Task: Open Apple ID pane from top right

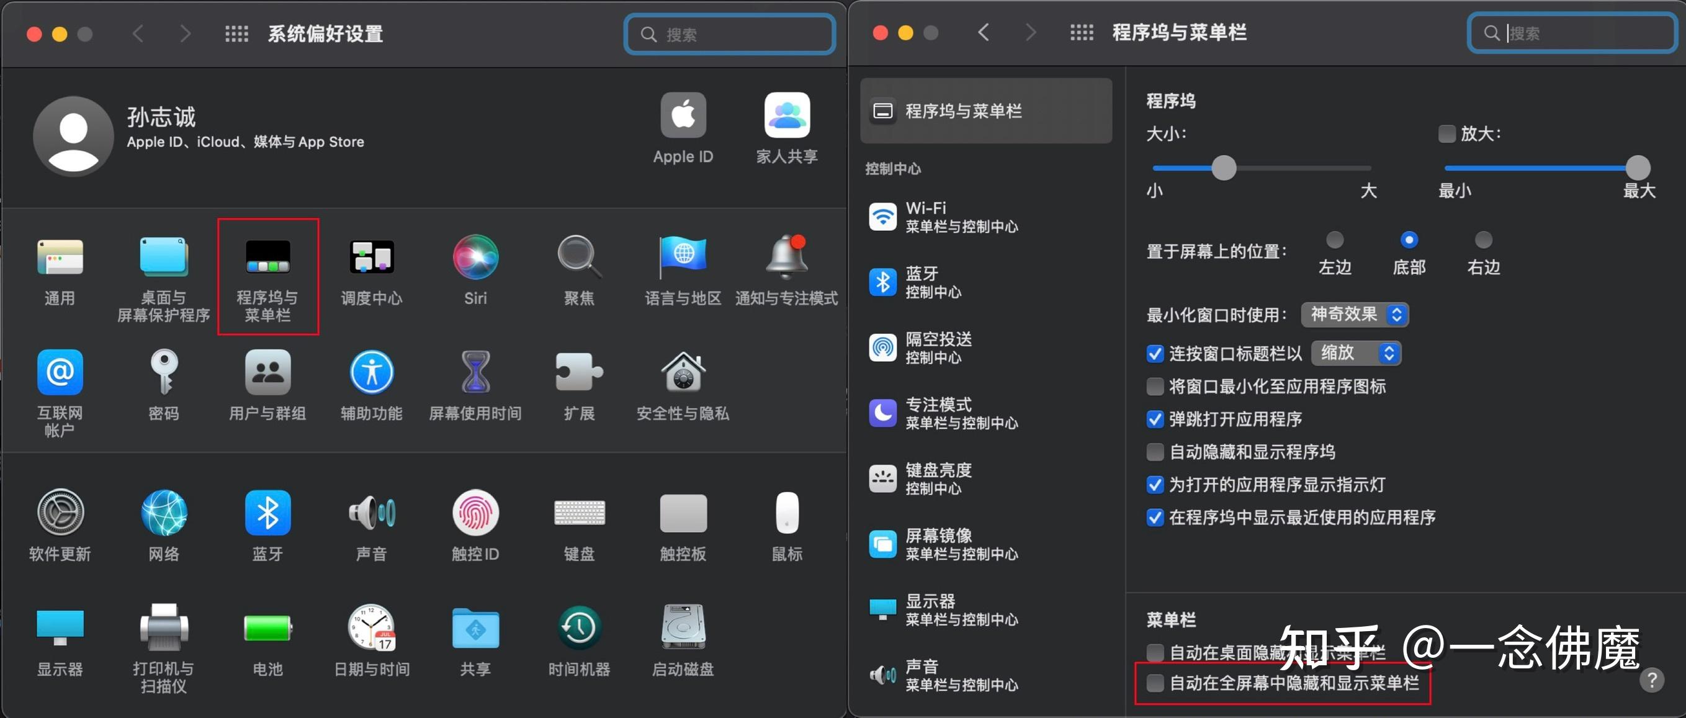Action: pos(683,115)
